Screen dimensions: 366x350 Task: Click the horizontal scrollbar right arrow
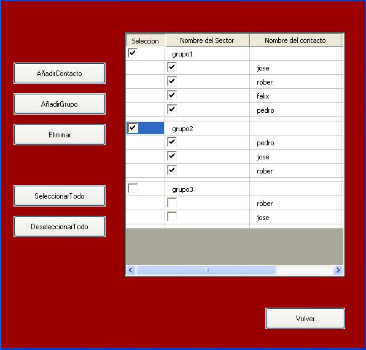click(x=338, y=270)
